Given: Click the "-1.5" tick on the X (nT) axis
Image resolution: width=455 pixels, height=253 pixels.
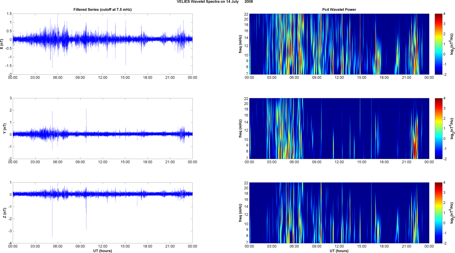Looking at the screenshot, I should pos(8,66).
